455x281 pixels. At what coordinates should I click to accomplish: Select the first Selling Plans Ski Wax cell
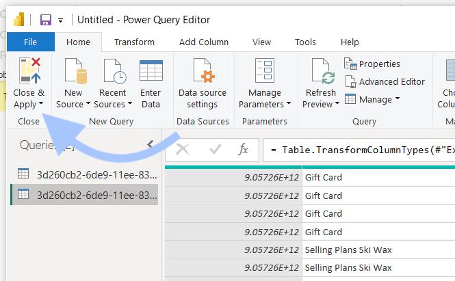click(378, 250)
